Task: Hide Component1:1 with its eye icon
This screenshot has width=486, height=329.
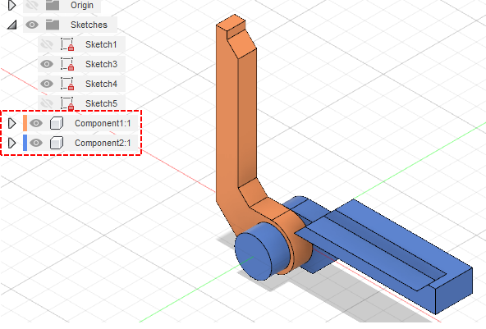Action: pos(36,123)
